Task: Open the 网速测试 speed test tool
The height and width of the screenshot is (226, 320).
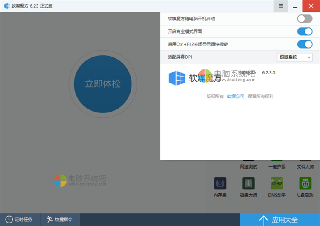Action: point(248,166)
